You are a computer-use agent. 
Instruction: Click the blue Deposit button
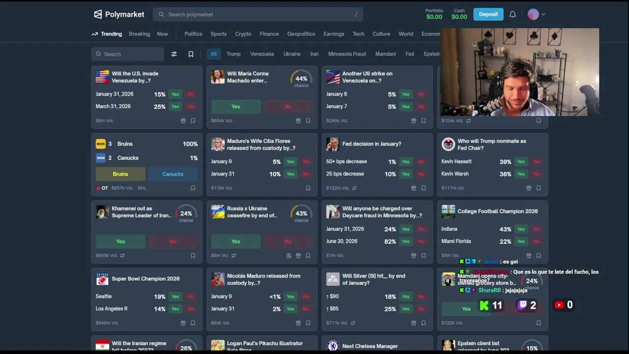(488, 14)
